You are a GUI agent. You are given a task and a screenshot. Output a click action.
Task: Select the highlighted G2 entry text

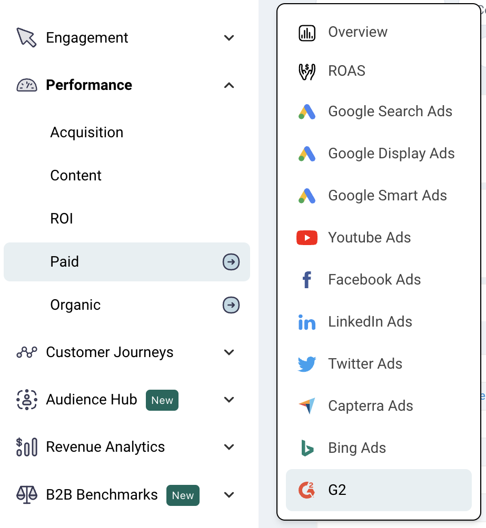click(338, 490)
